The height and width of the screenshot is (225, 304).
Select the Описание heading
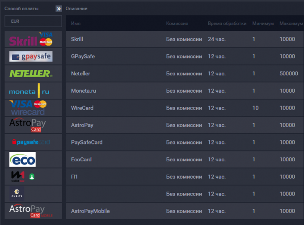click(76, 8)
